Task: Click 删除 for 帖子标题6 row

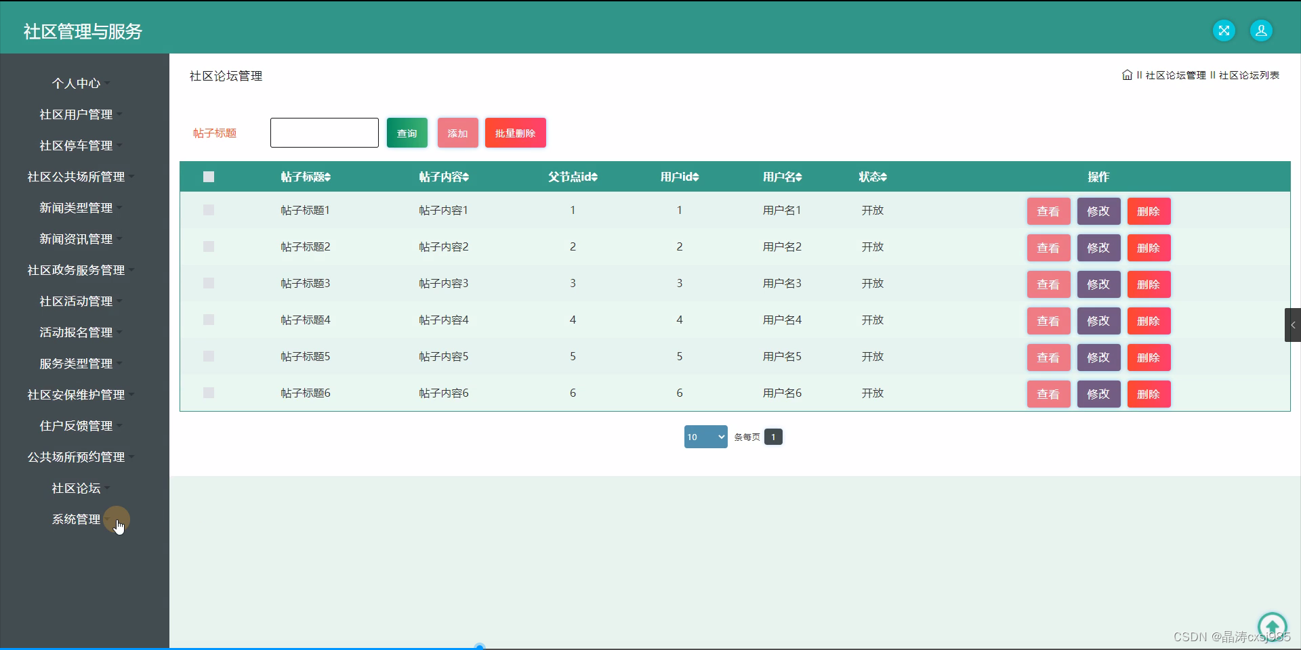Action: (x=1149, y=394)
